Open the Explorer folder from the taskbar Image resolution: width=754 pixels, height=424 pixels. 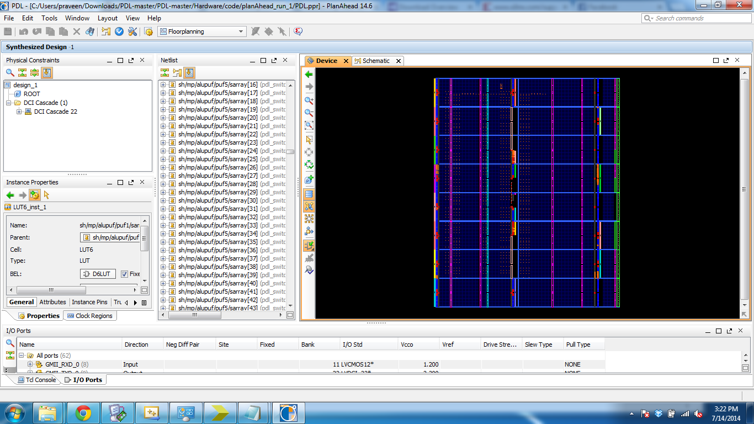point(49,413)
